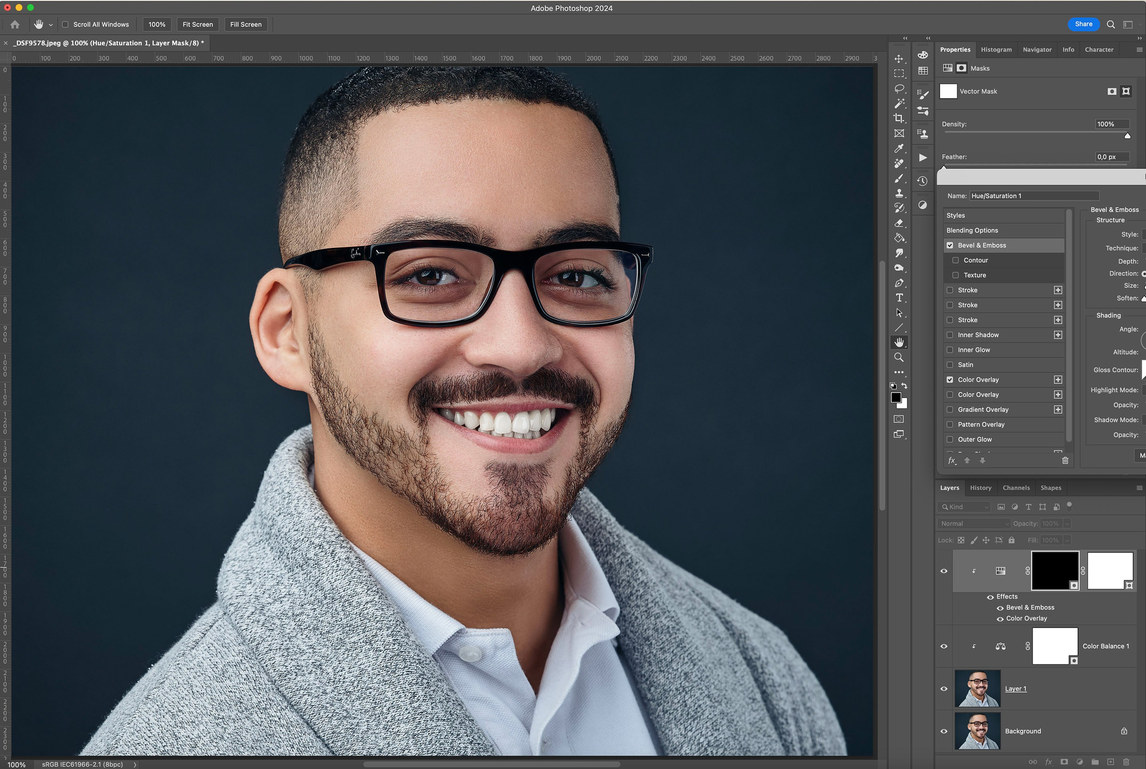1146x769 pixels.
Task: Switch to the Channels tab
Action: 1016,487
